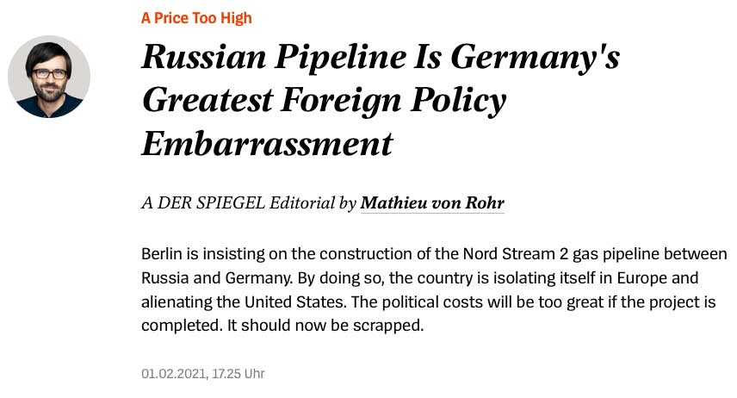This screenshot has width=737, height=398.
Task: Click the publication date 01.02.2021
Action: point(172,374)
